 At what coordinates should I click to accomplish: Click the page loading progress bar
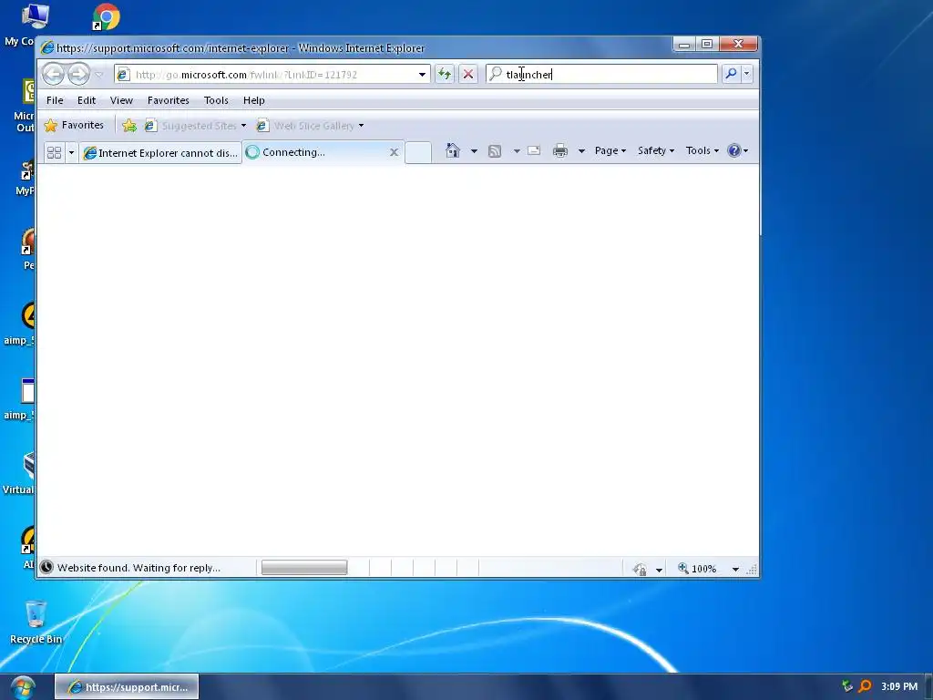(x=304, y=568)
